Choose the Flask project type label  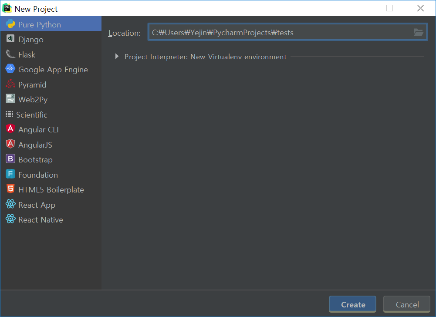(x=27, y=54)
